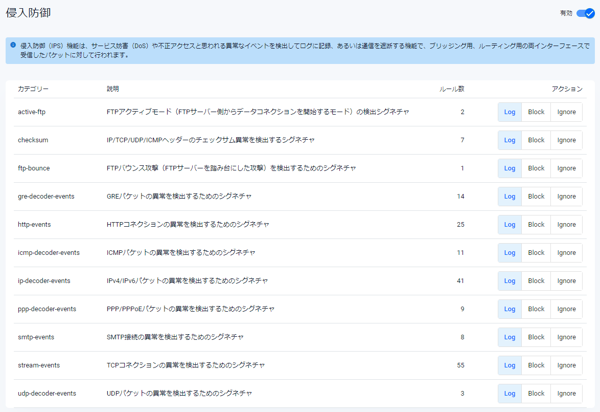This screenshot has width=600, height=412.
Task: Select the stream-events category name
Action: pyautogui.click(x=39, y=365)
